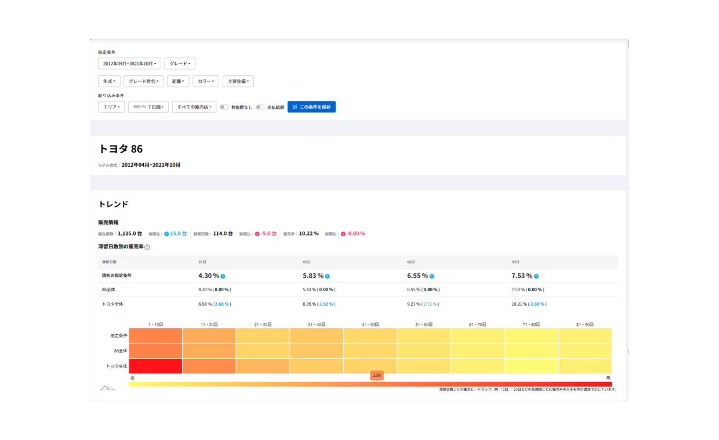
Task: Click the 86全体 table row label
Action: click(x=108, y=289)
